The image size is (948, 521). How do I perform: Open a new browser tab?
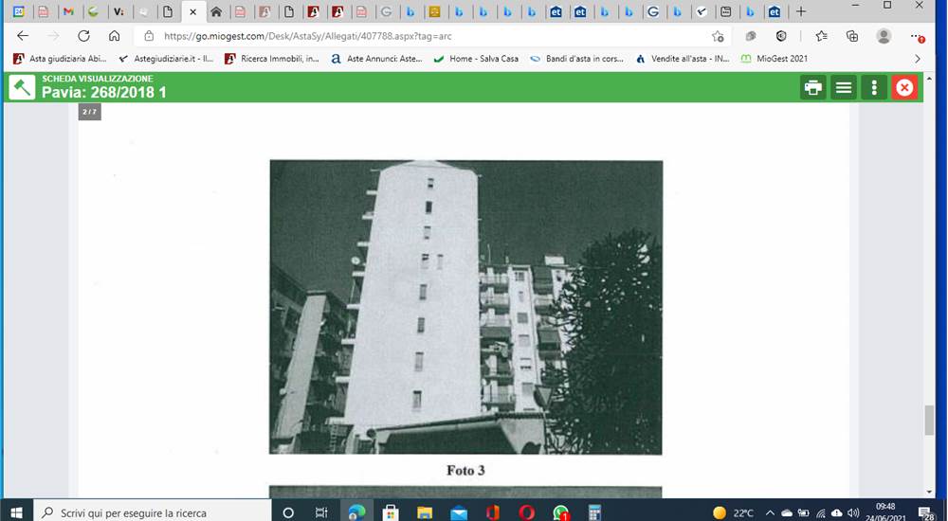point(800,10)
